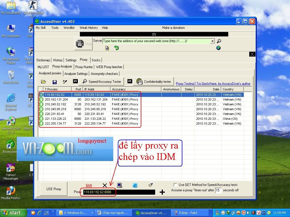Click the progress bar showing 0%
Image resolution: width=290 pixels, height=217 pixels.
click(154, 34)
